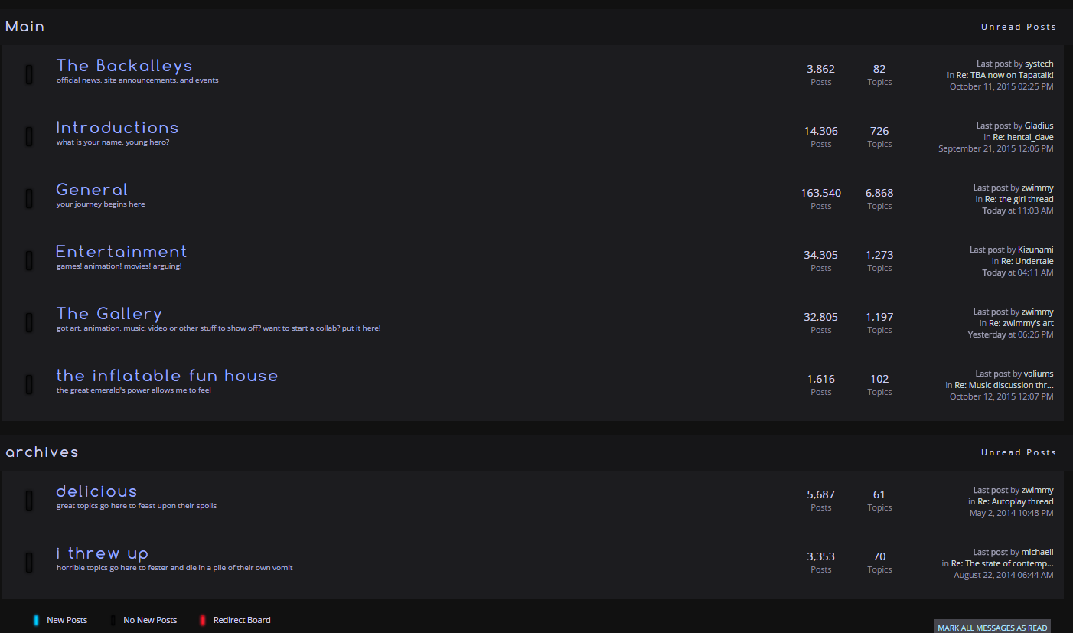Open the General board
Viewport: 1073px width, 633px height.
92,190
